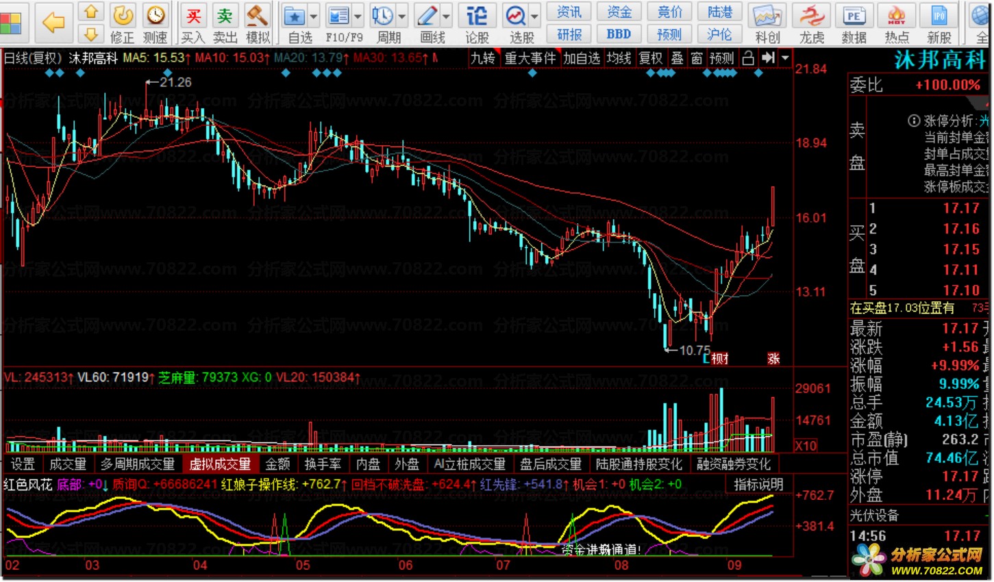Click the 沪伦 button
Image resolution: width=994 pixels, height=582 pixels.
(x=719, y=34)
